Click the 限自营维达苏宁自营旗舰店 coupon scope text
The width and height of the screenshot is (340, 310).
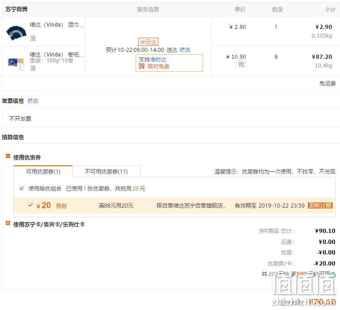tap(191, 205)
